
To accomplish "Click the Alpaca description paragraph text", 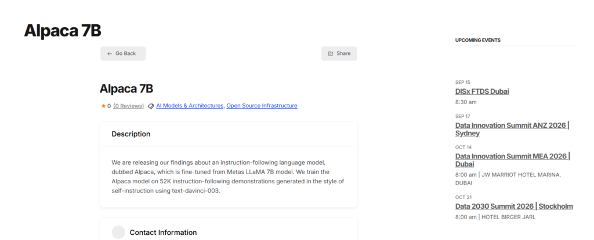I will tap(227, 176).
